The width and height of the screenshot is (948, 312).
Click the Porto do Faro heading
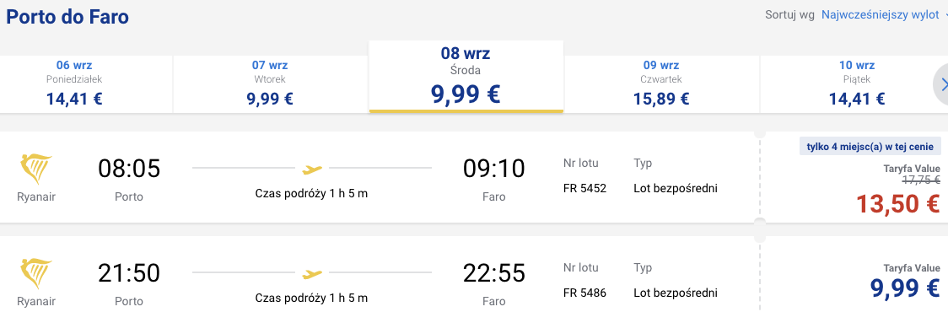[67, 16]
